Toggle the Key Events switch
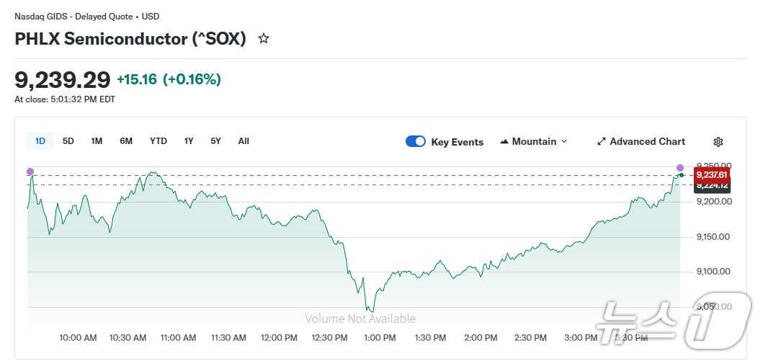763x361 pixels. pyautogui.click(x=416, y=142)
